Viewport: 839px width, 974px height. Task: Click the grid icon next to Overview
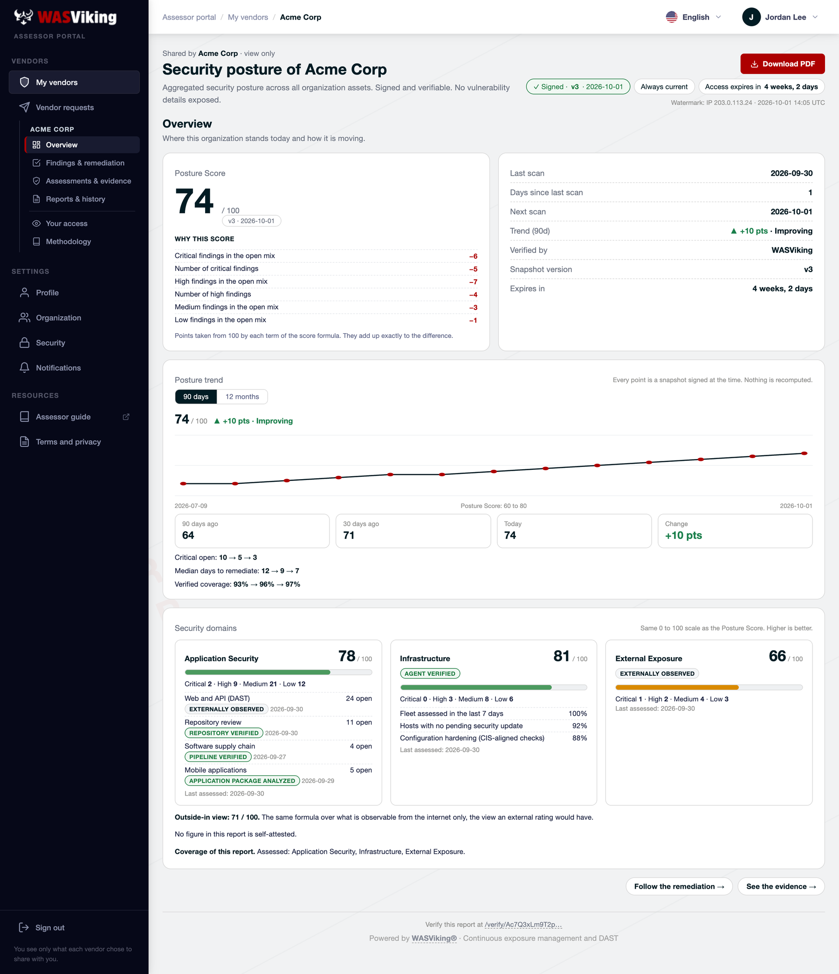click(x=36, y=145)
